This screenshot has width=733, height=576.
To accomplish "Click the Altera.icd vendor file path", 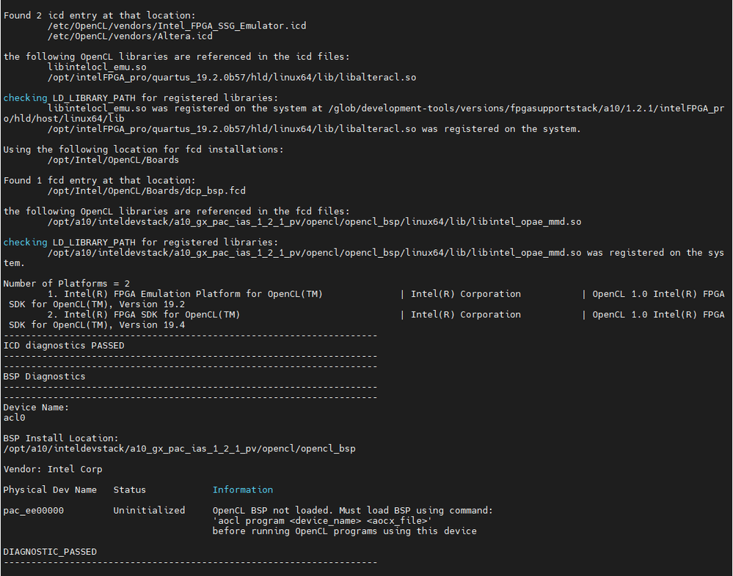I will pyautogui.click(x=130, y=36).
